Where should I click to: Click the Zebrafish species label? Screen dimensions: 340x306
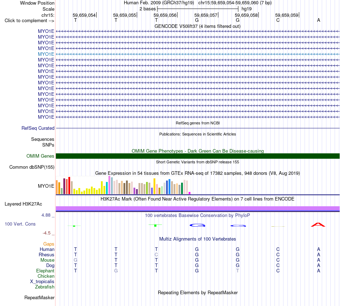click(x=45, y=287)
